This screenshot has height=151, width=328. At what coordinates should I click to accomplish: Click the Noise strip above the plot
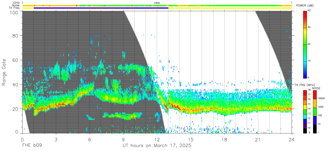157,5
